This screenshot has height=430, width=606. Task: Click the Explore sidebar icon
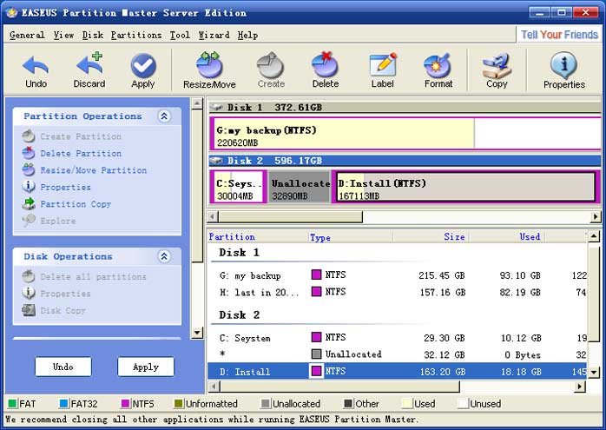point(29,221)
